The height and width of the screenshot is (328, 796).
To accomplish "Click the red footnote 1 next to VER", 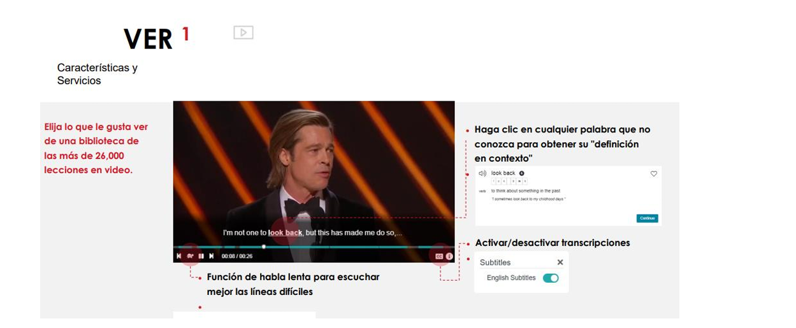I will point(185,34).
